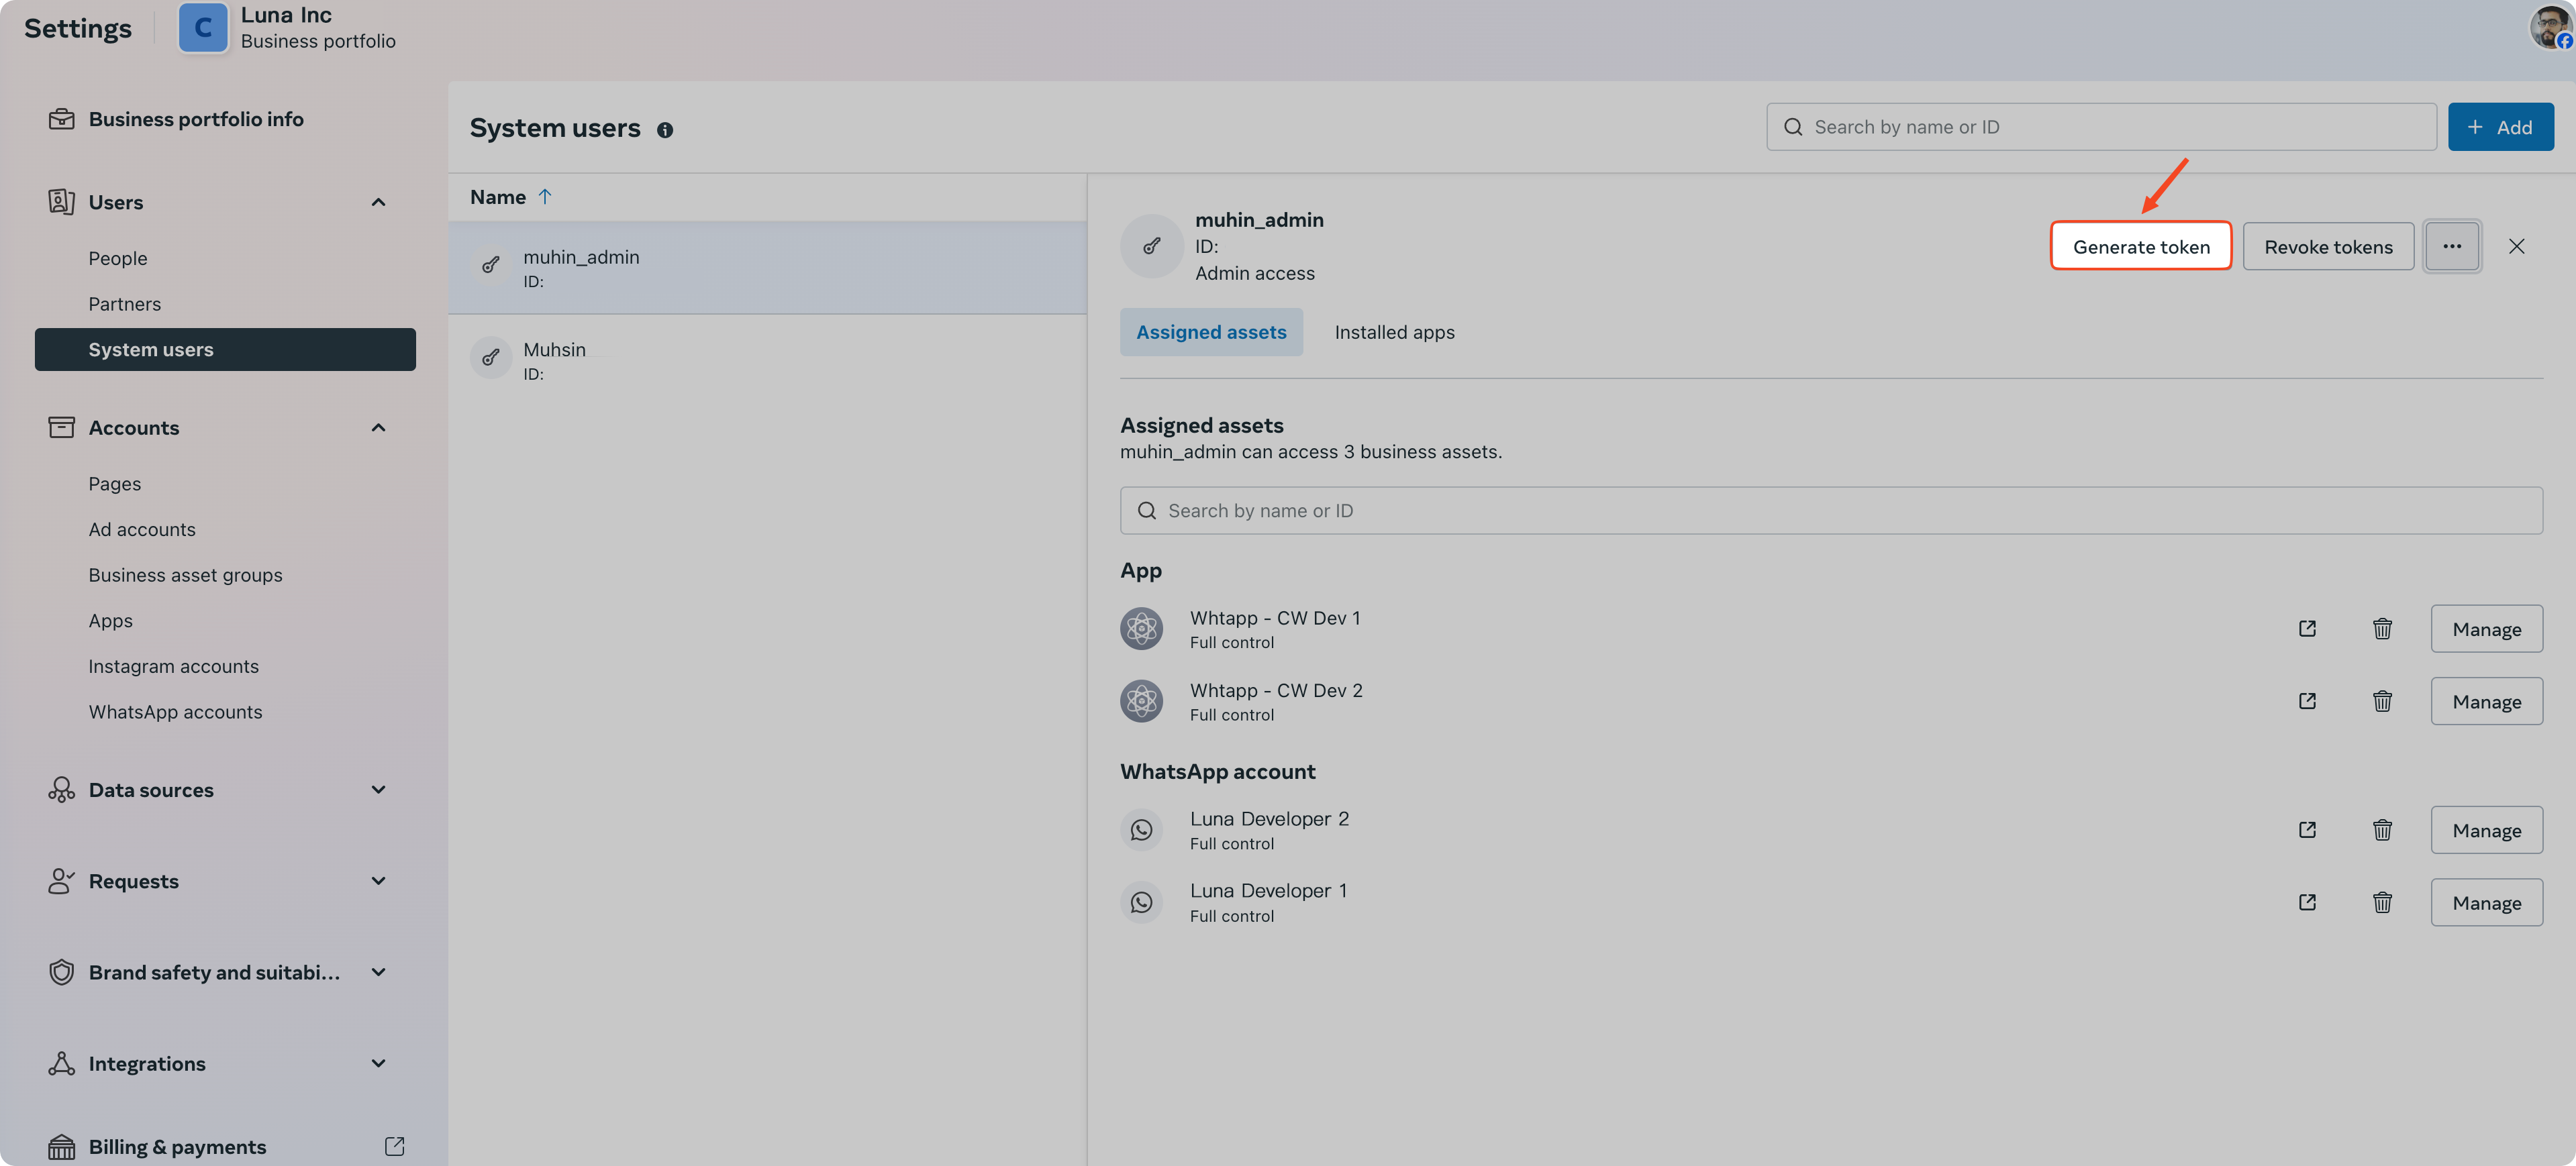Image resolution: width=2576 pixels, height=1166 pixels.
Task: Expand the Data sources section
Action: 378,790
